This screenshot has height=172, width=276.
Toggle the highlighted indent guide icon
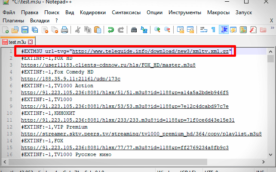pyautogui.click(x=224, y=30)
